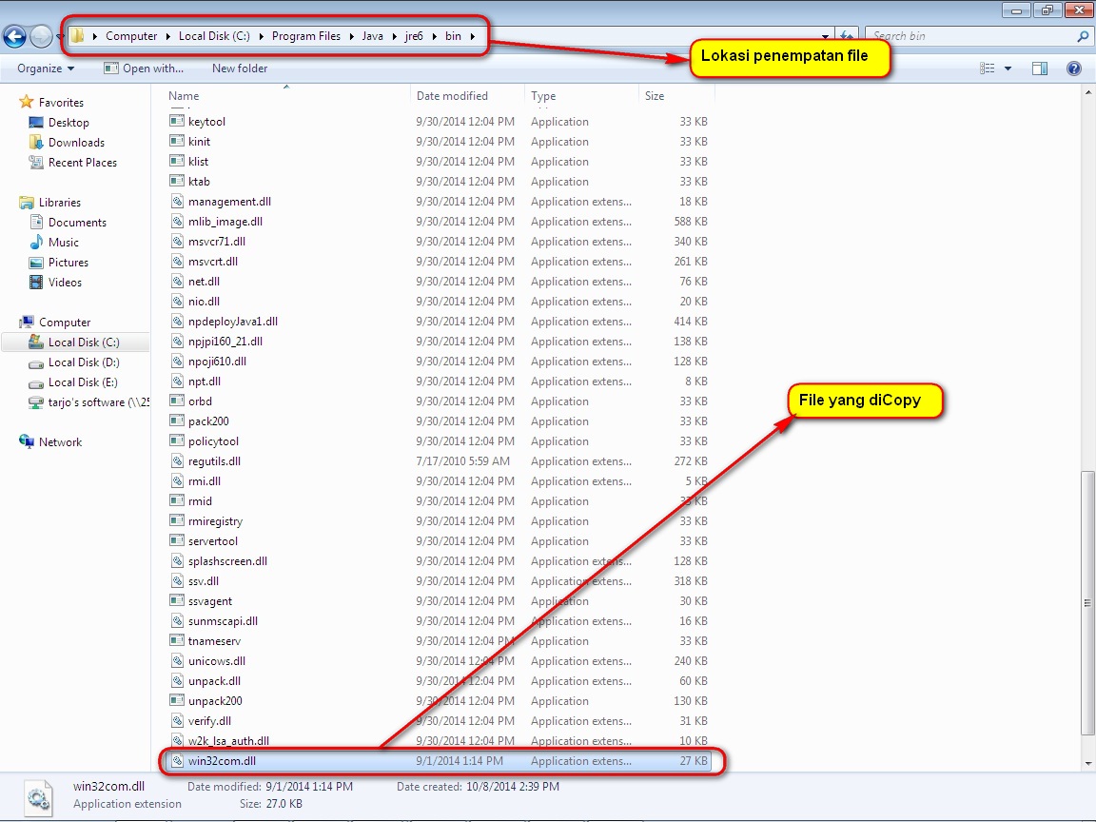Open the Music library in sidebar
The image size is (1096, 822).
coord(64,243)
